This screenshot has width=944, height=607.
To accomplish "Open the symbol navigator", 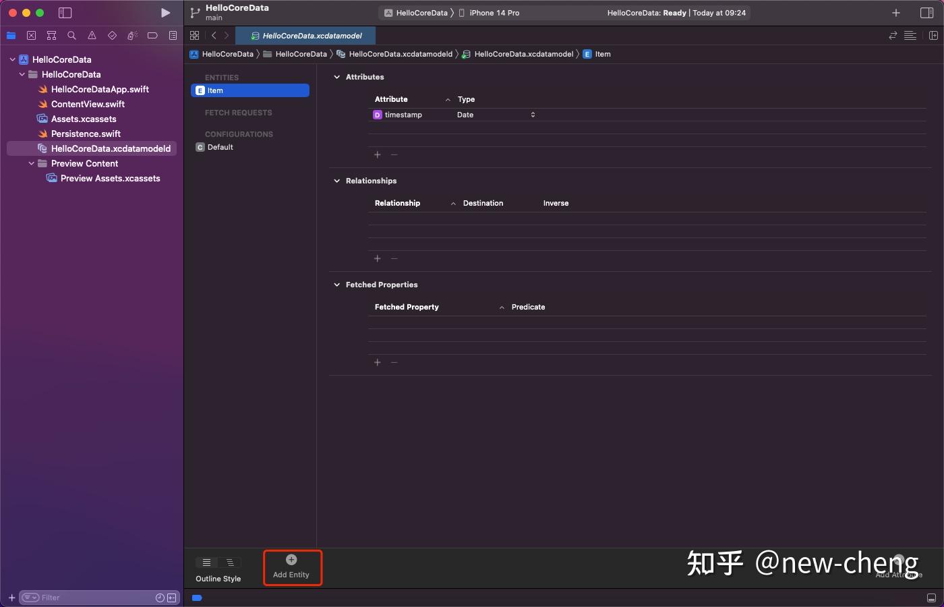I will click(x=51, y=35).
